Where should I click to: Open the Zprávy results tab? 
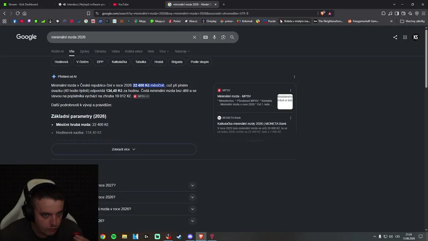click(x=85, y=51)
